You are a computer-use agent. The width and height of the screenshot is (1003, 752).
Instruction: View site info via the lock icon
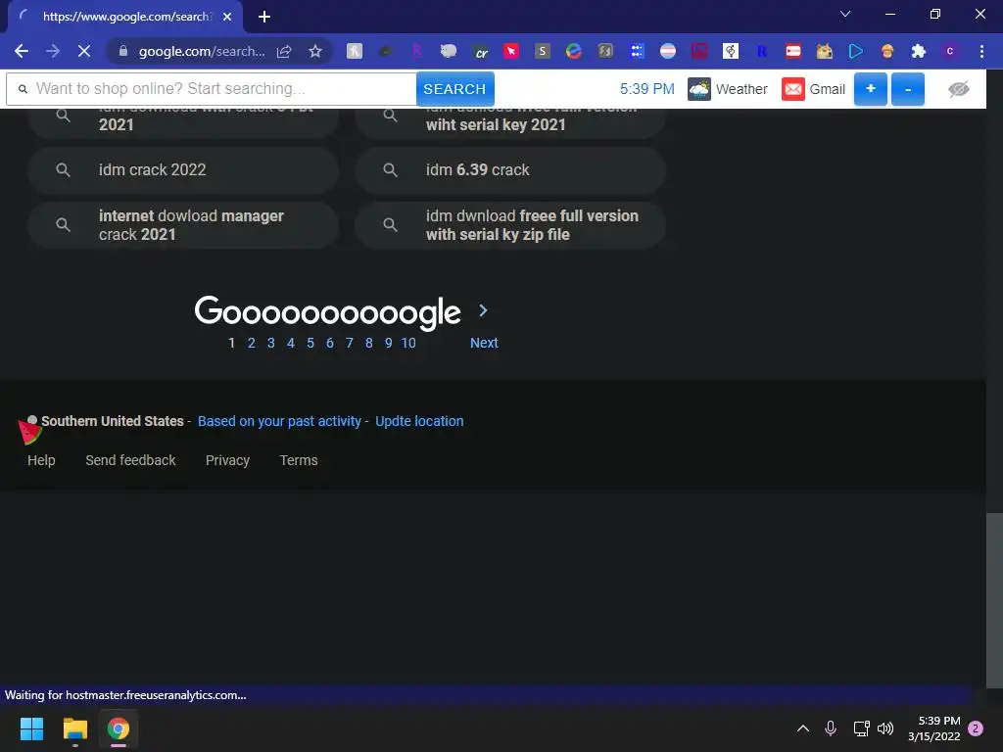coord(123,51)
